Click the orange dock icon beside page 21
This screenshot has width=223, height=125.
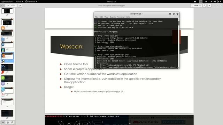(x=3, y=28)
